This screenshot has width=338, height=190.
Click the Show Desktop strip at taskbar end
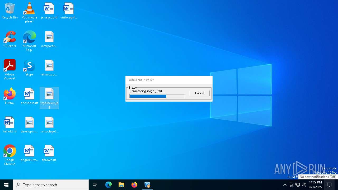pyautogui.click(x=337, y=185)
